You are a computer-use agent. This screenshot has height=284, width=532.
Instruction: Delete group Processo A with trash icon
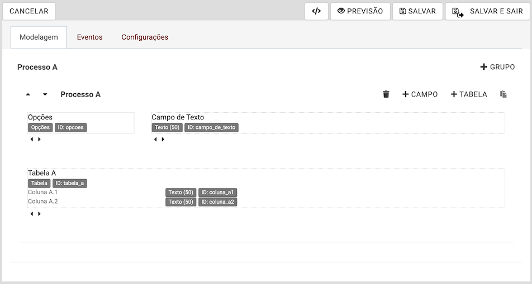click(386, 94)
